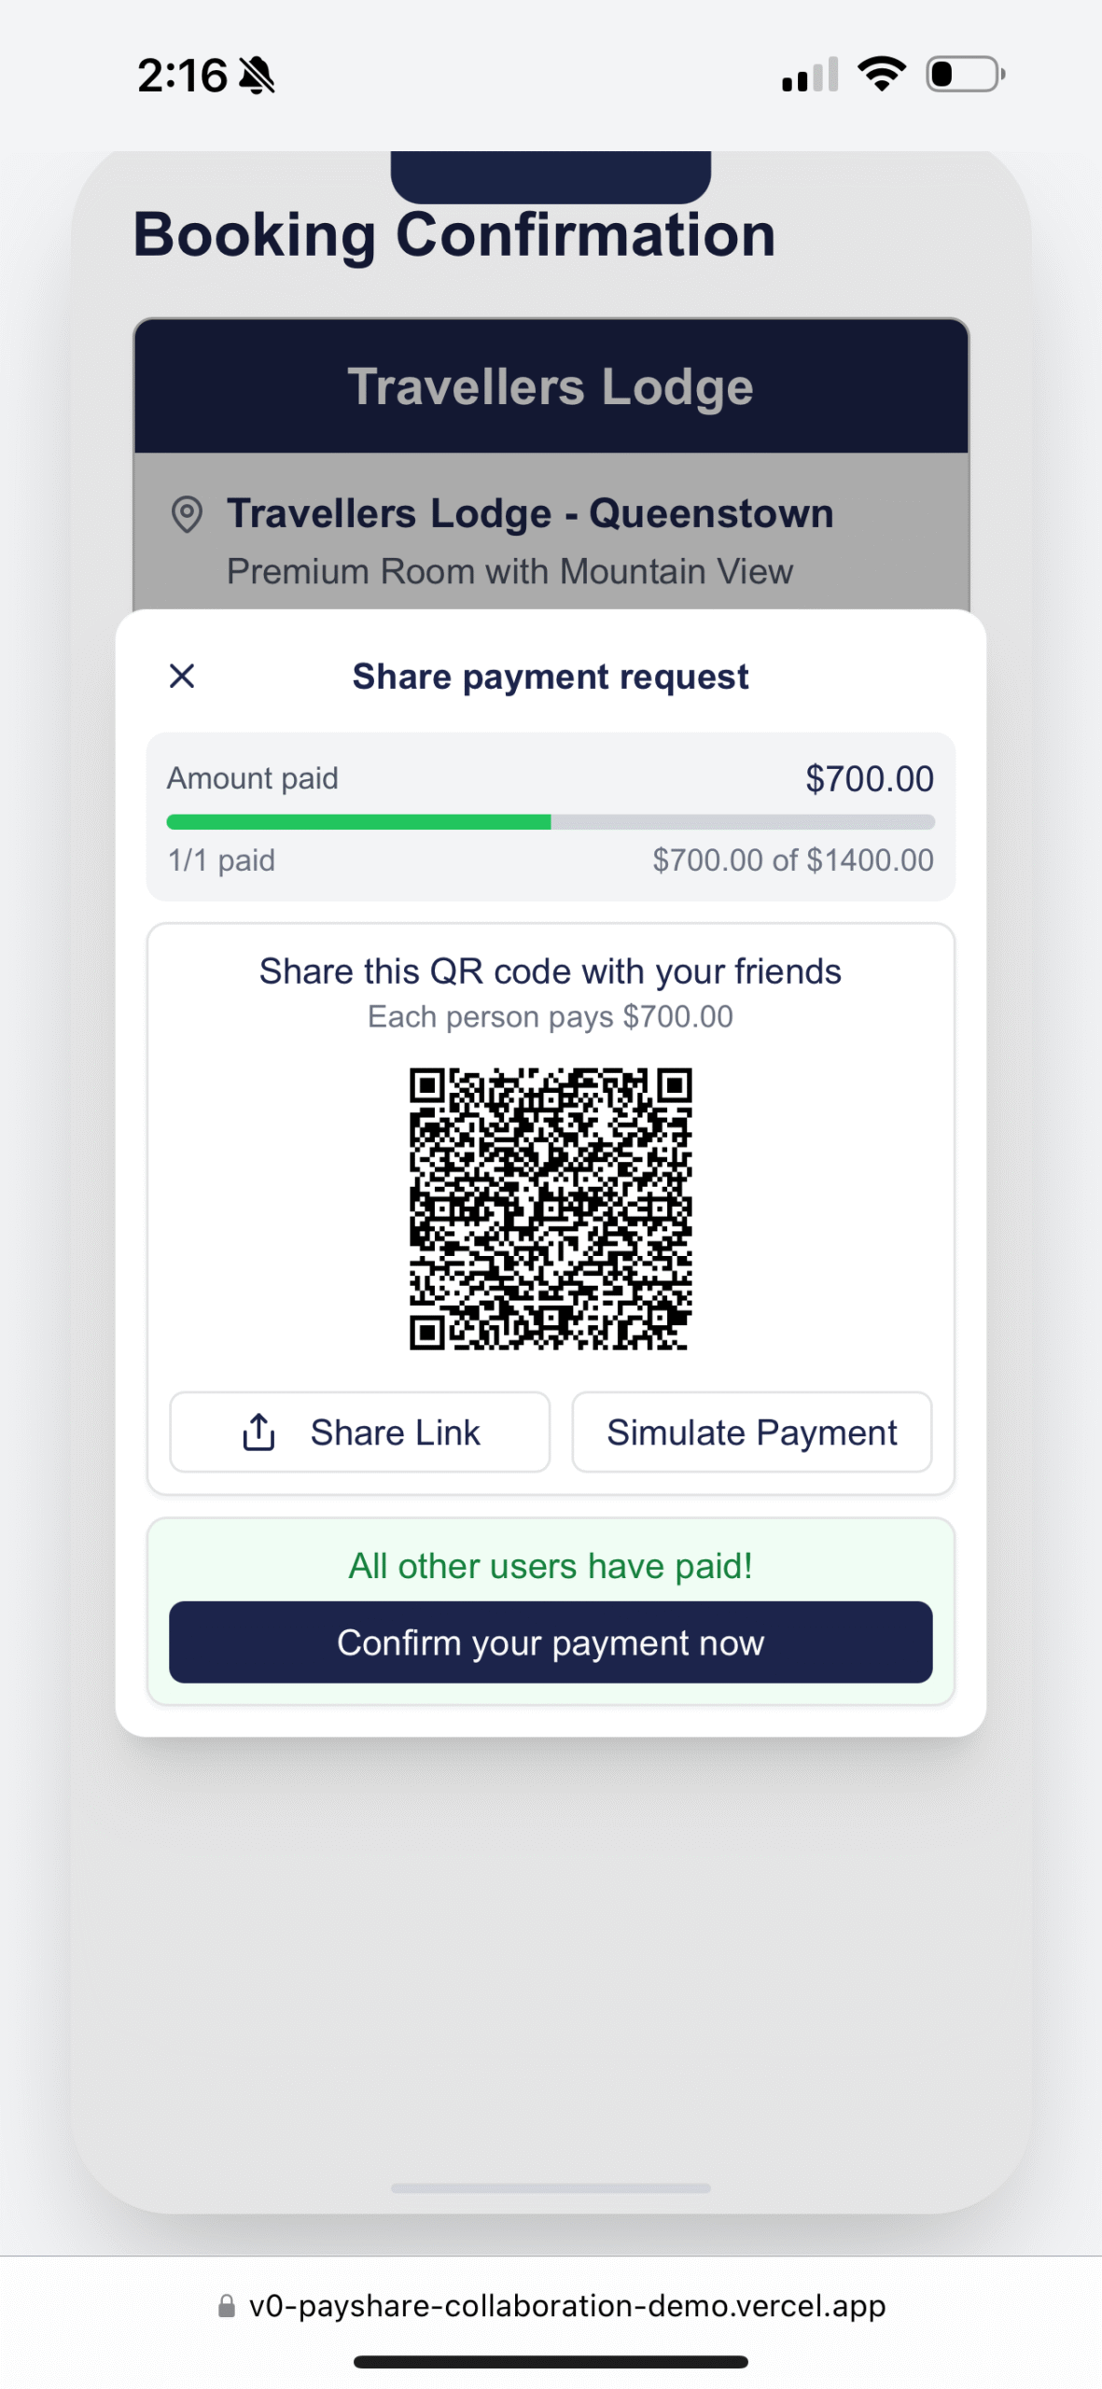The height and width of the screenshot is (2389, 1102).
Task: Click the location pin icon
Action: [187, 513]
